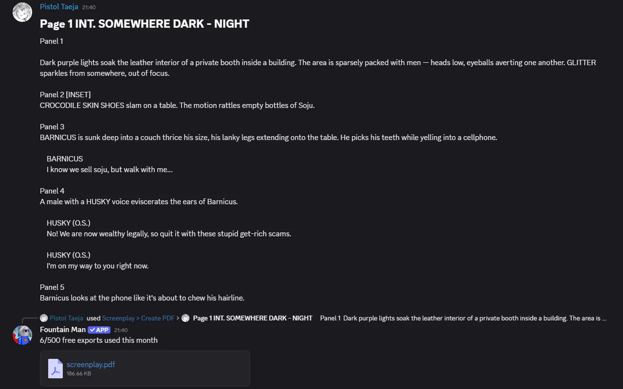Click the small avatar in reply preview
The width and height of the screenshot is (623, 389).
(44, 318)
